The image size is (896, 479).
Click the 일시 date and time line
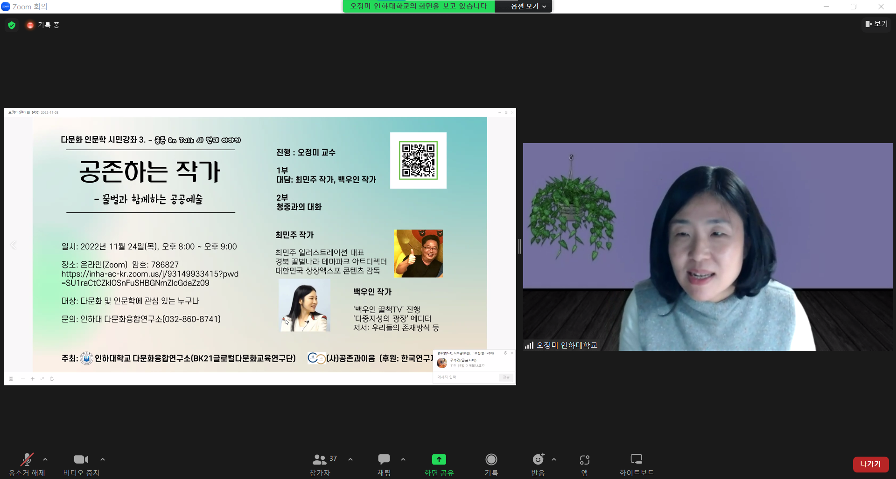[149, 246]
